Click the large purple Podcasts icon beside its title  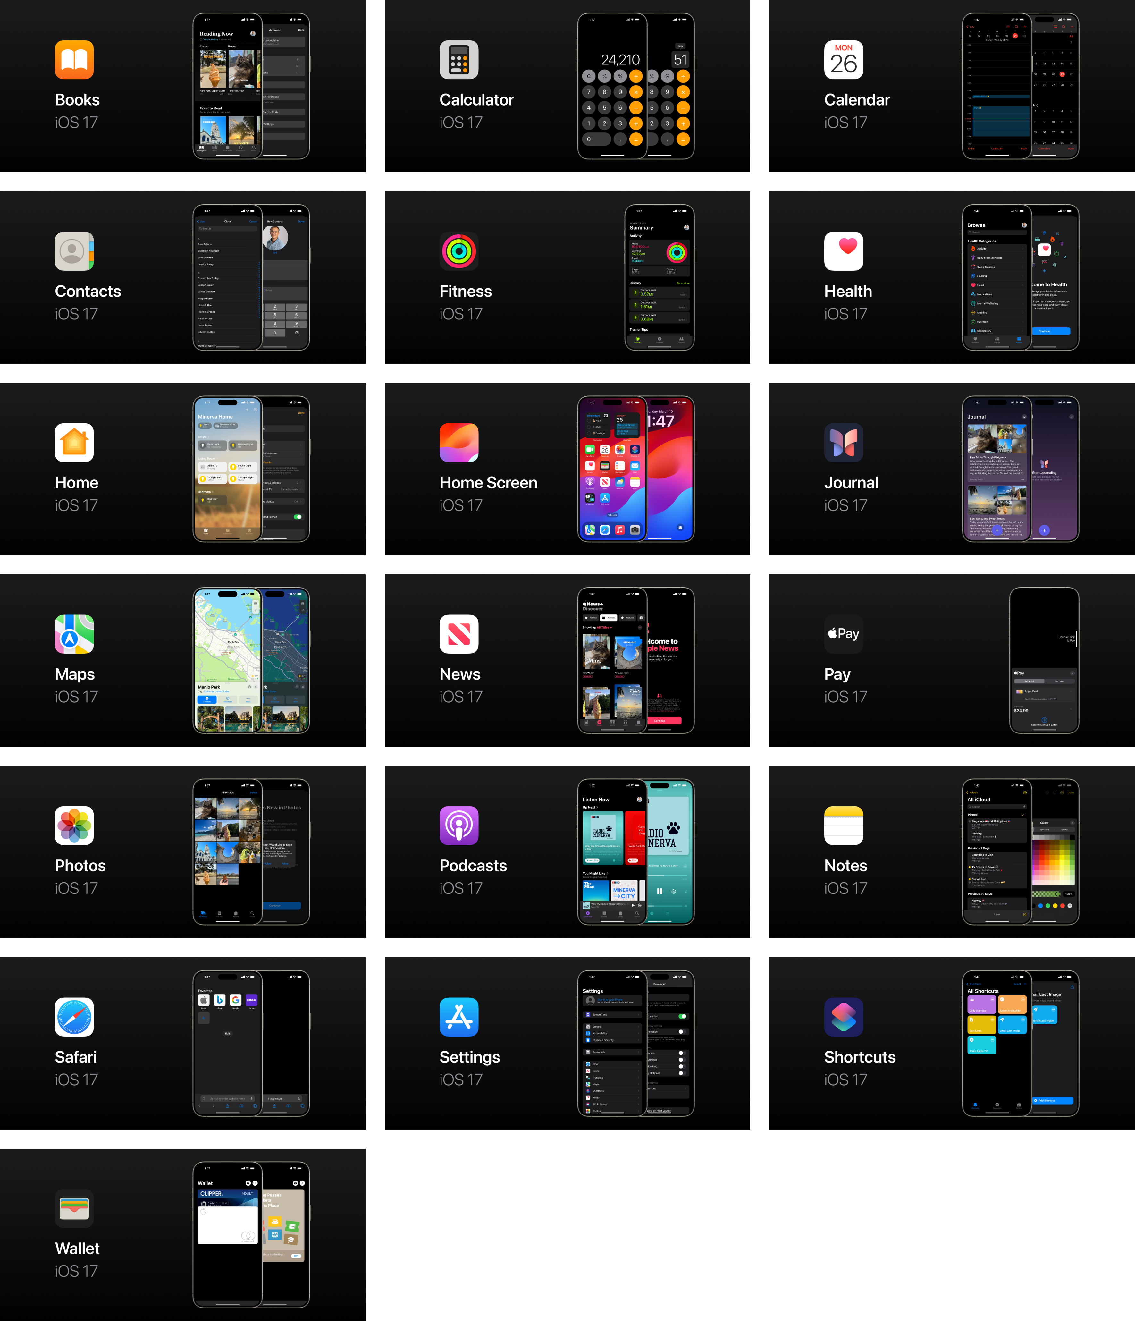click(459, 826)
